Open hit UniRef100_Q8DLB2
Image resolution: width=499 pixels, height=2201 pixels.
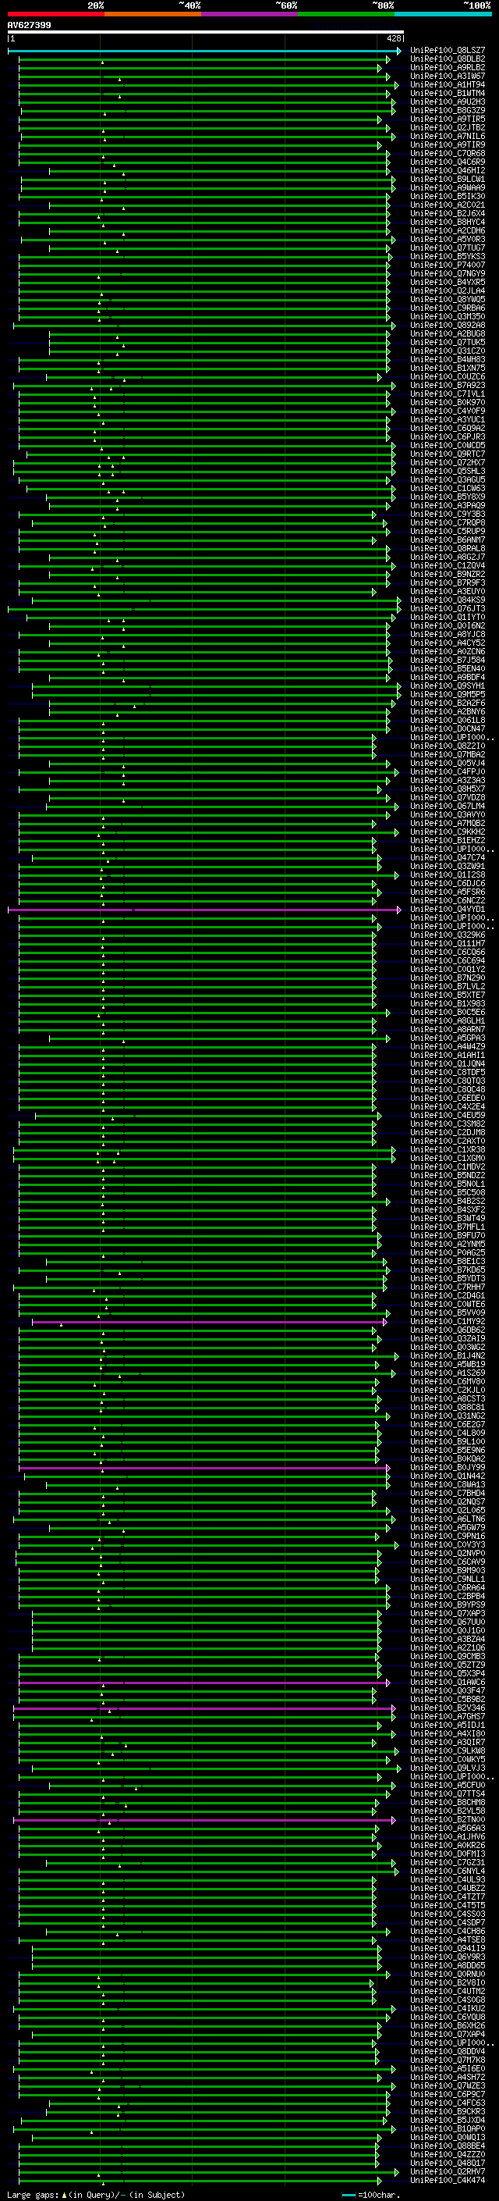coord(448,59)
